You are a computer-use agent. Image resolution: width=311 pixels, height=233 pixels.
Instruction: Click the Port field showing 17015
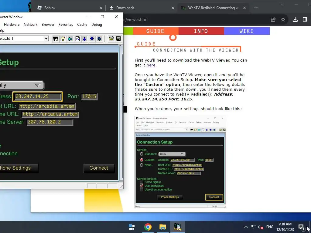[x=89, y=96]
